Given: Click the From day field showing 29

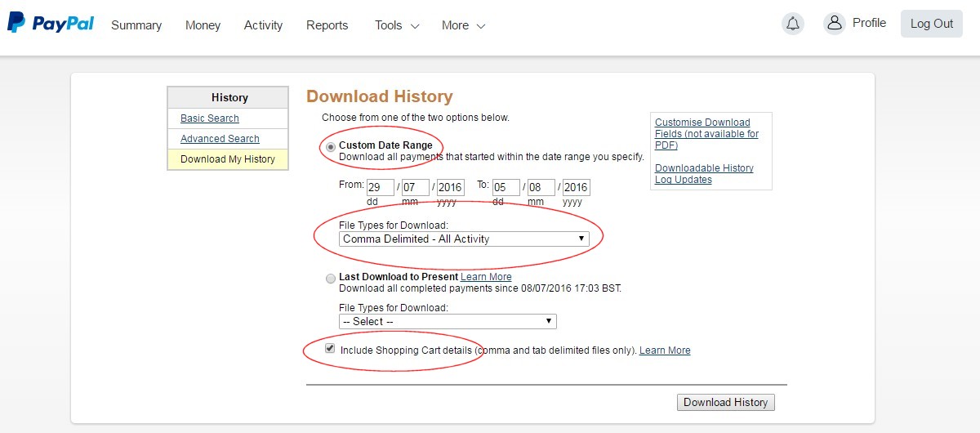Looking at the screenshot, I should pyautogui.click(x=381, y=187).
